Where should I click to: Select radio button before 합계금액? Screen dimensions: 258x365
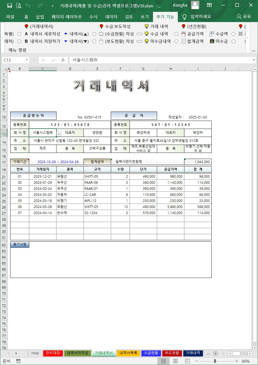coord(176,41)
